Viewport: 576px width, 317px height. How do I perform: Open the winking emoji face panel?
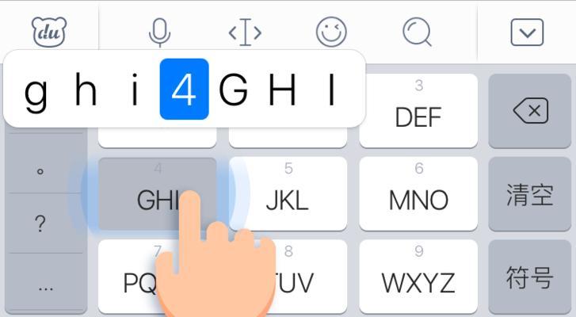pos(331,32)
